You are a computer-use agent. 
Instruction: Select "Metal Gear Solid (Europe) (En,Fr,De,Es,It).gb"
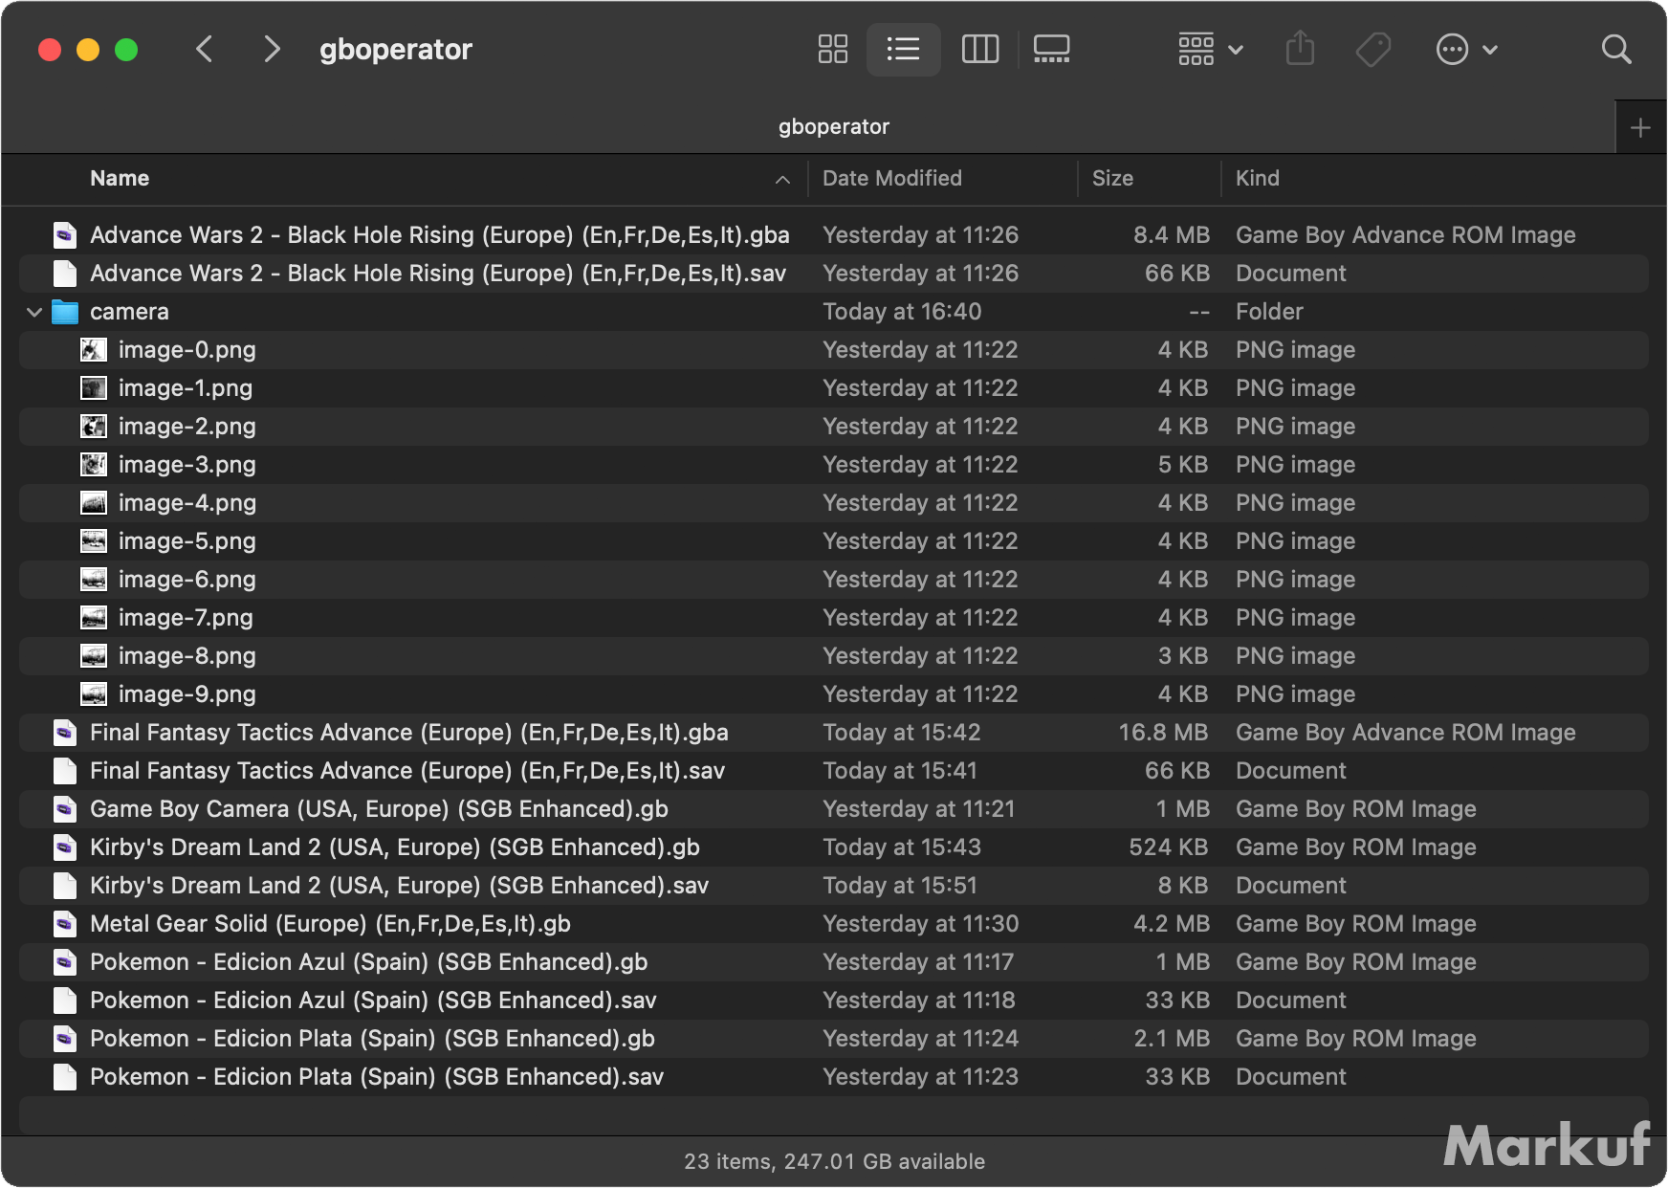(330, 924)
